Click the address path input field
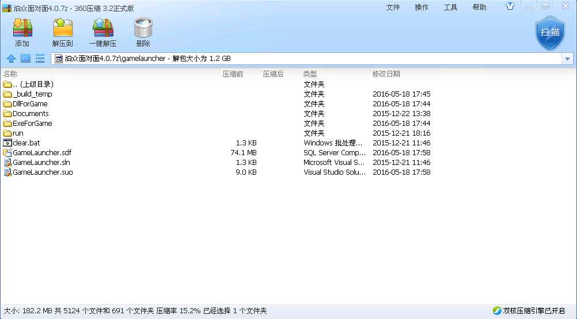577x319 pixels. 306,59
